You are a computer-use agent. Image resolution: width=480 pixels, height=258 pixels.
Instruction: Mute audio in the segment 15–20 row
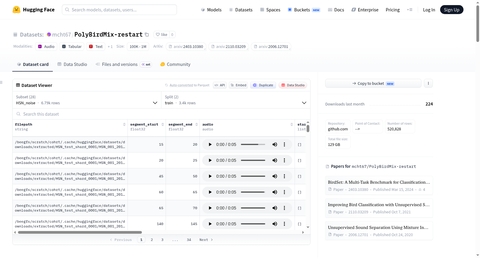click(275, 144)
